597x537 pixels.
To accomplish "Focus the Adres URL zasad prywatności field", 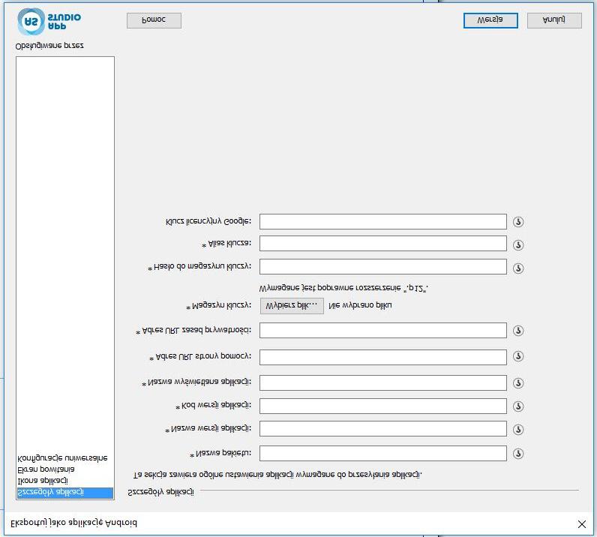I will tap(383, 331).
